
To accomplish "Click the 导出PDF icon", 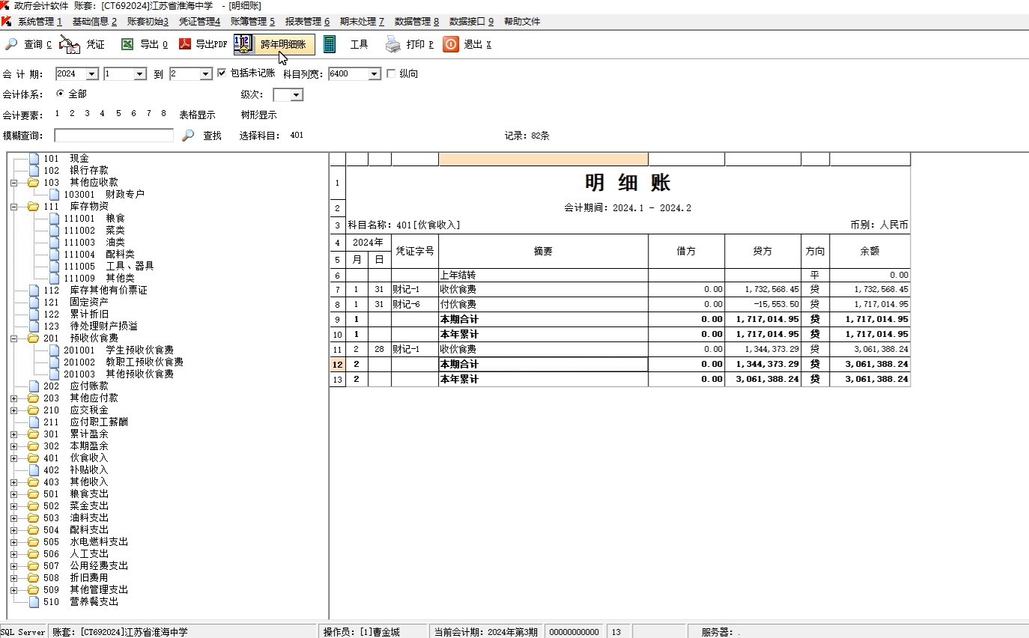I will point(185,45).
